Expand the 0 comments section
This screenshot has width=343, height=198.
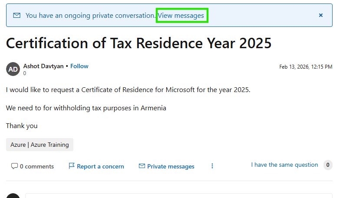33,166
